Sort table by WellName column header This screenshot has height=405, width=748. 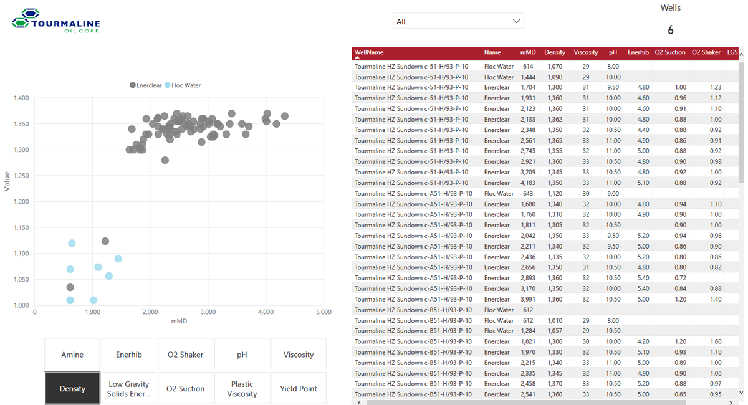(x=369, y=52)
